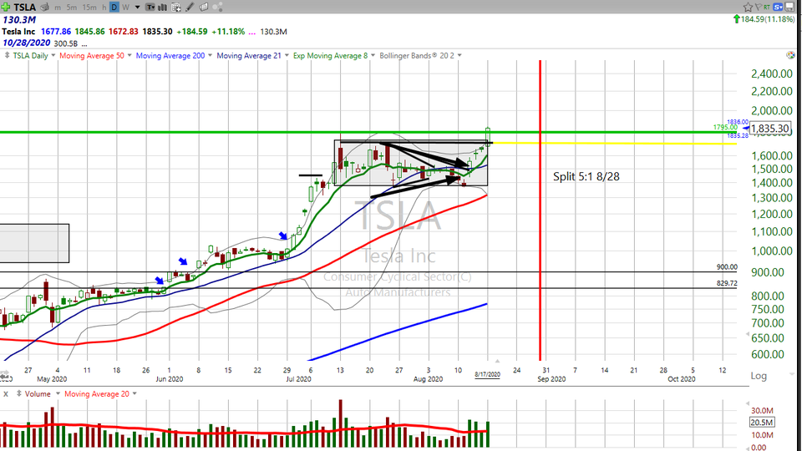
Task: Switch to Weekly 'W' time frame
Action: pyautogui.click(x=124, y=7)
